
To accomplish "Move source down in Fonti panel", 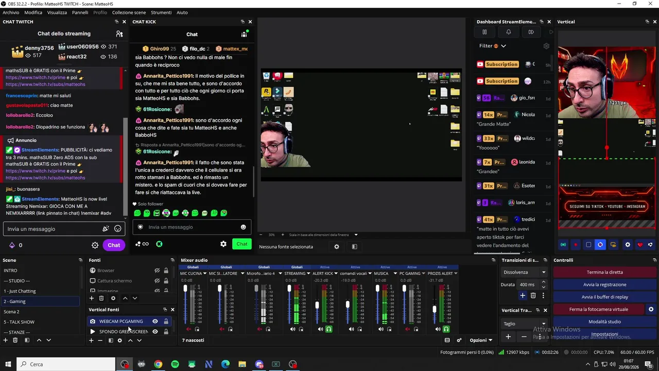I will [x=135, y=298].
